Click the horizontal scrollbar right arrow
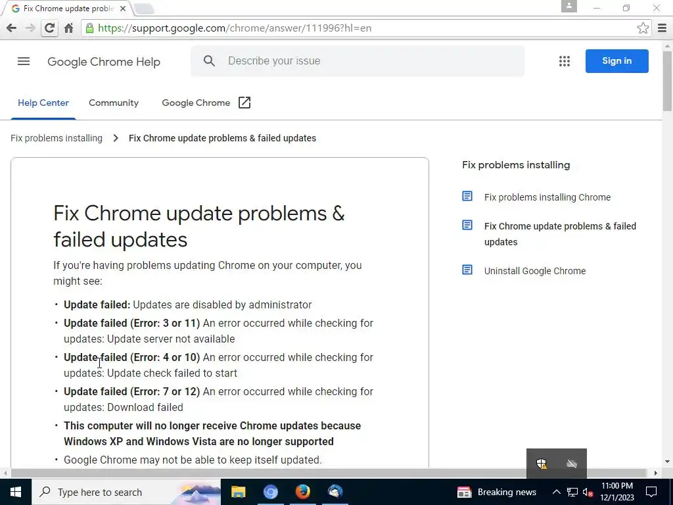 655,473
